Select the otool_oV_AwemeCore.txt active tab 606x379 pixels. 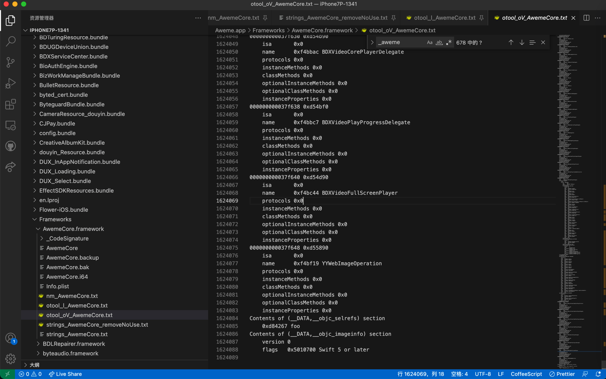click(534, 18)
